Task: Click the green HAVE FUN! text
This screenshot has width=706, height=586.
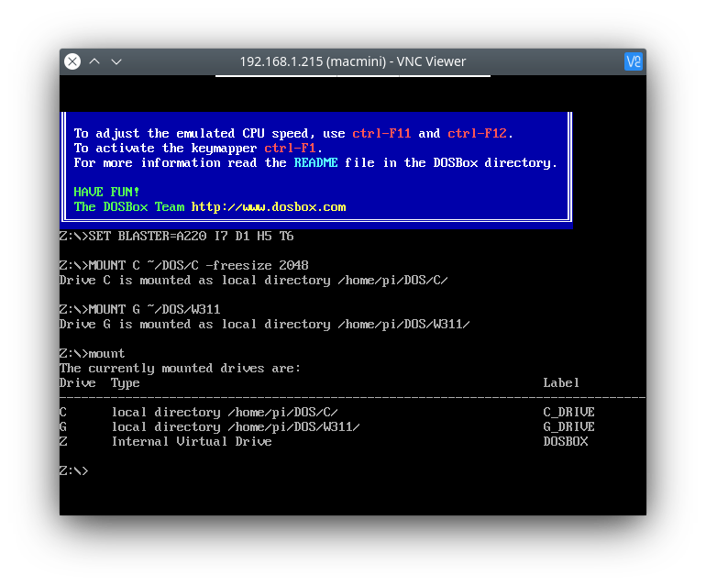Action: pyautogui.click(x=106, y=193)
